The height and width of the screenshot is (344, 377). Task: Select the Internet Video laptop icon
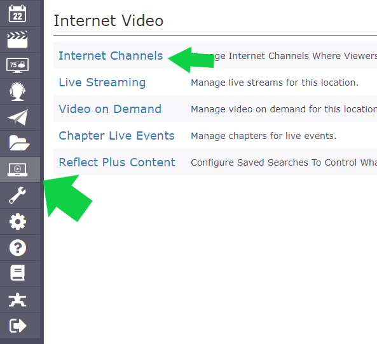point(17,169)
